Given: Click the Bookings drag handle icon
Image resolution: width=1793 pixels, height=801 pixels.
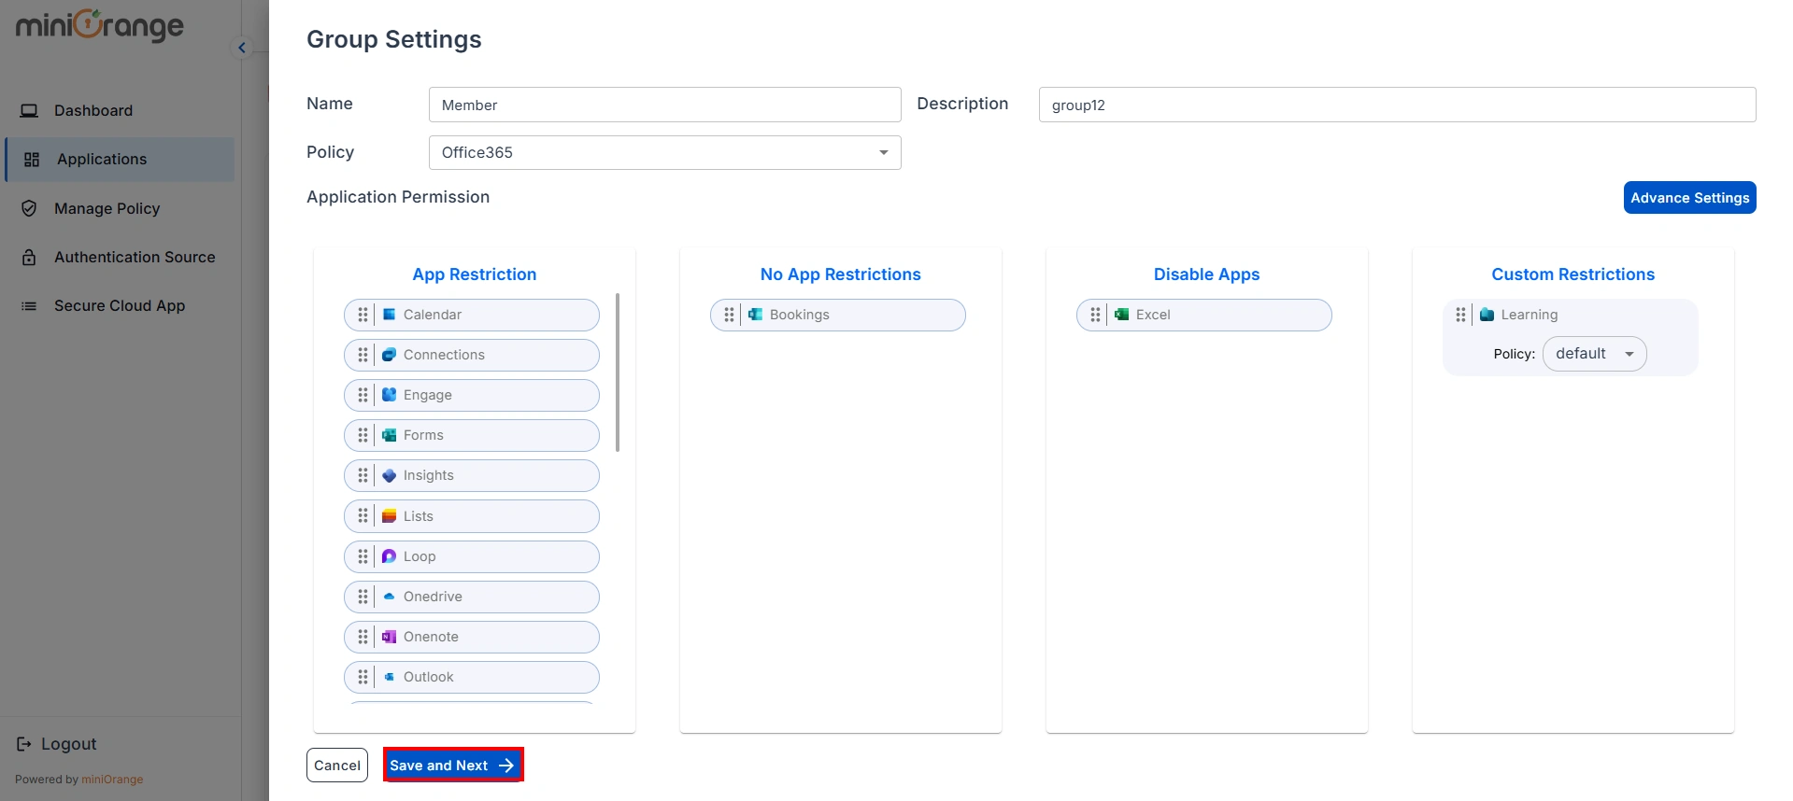Looking at the screenshot, I should click(x=729, y=315).
